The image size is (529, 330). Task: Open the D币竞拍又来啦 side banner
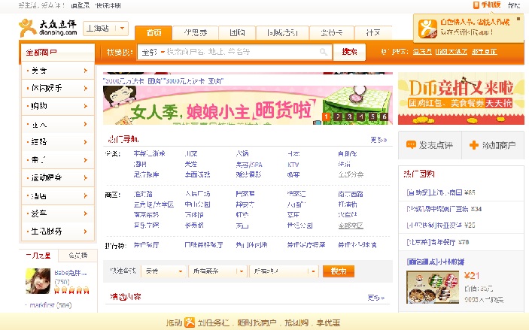[x=461, y=98]
